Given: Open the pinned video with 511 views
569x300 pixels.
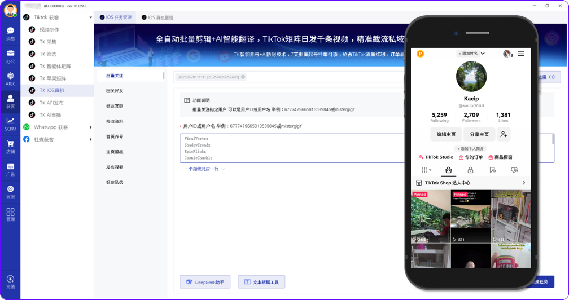Looking at the screenshot, I should coord(470,217).
